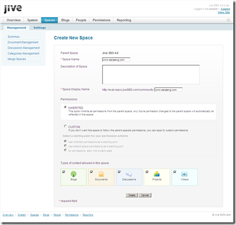The height and width of the screenshot is (225, 236).
Task: Open the Reporting tab
Action: click(x=124, y=20)
